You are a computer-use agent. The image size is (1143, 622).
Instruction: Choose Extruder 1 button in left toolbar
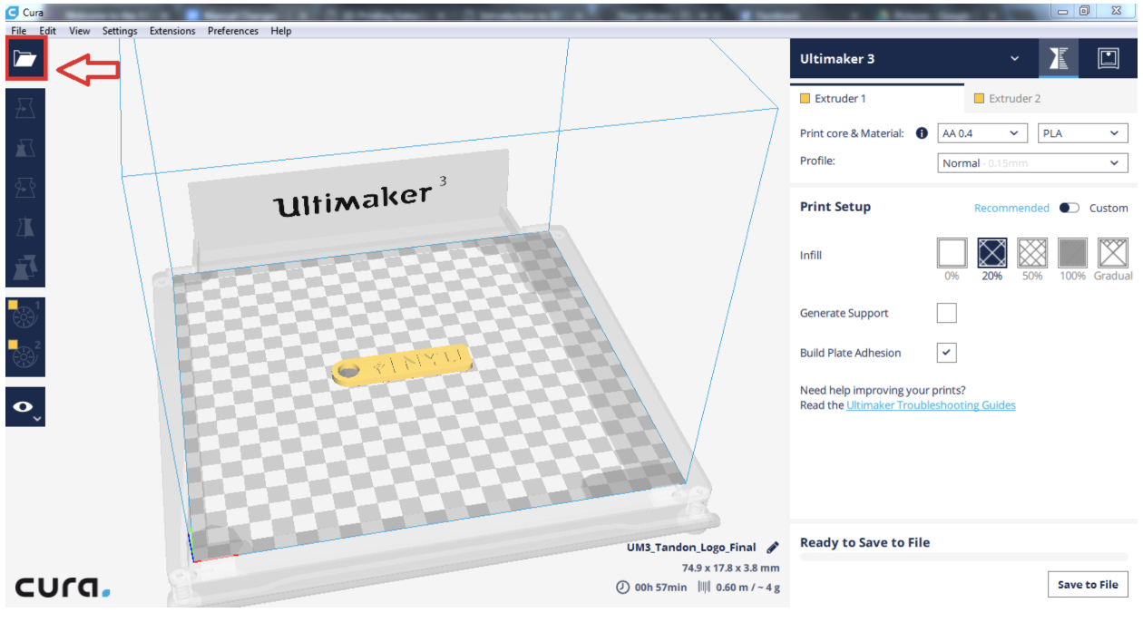tap(25, 316)
